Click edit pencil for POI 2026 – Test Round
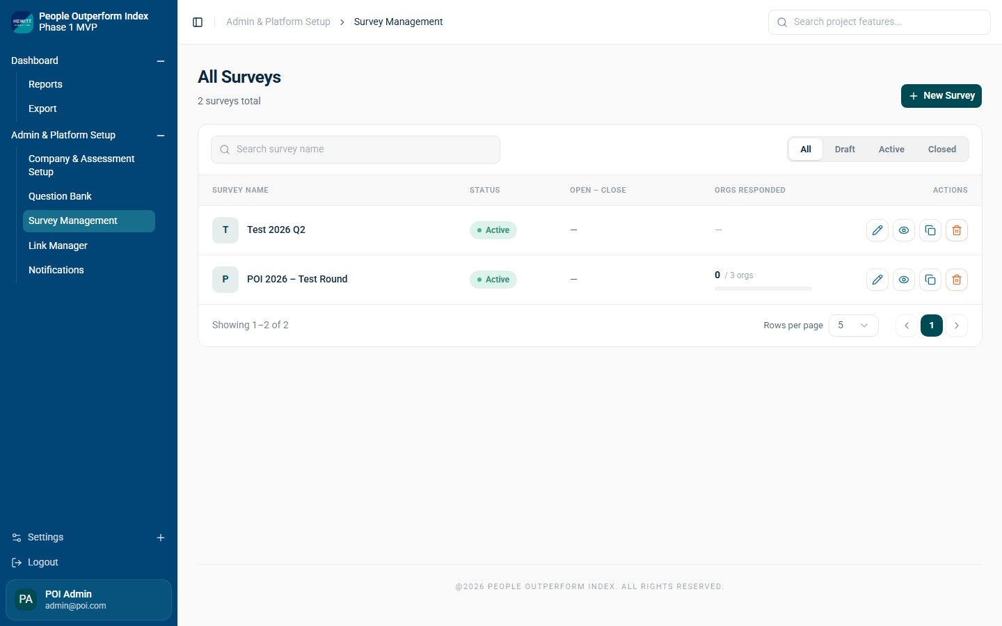The image size is (1002, 626). (877, 280)
